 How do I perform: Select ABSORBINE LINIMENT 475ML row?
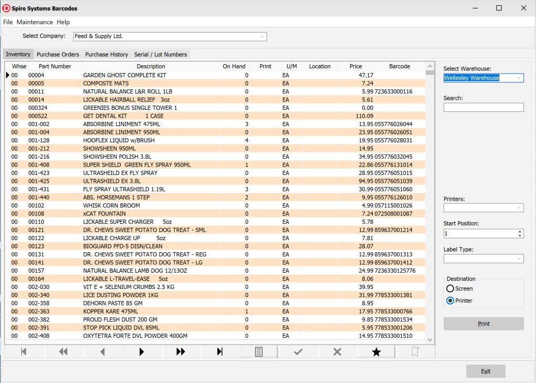click(218, 124)
